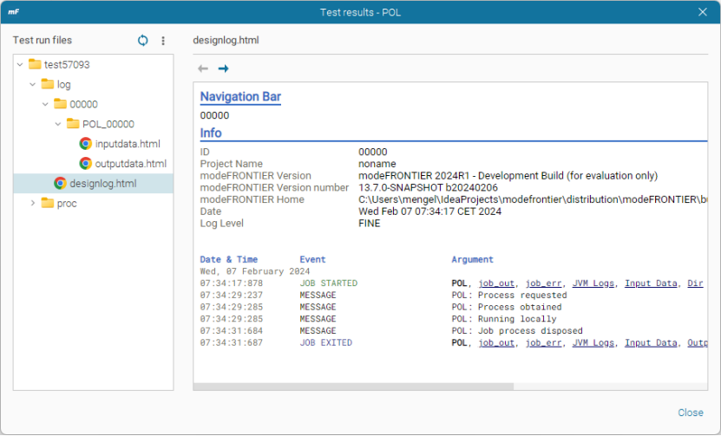Close the Test results window with X
721x436 pixels.
pyautogui.click(x=703, y=12)
